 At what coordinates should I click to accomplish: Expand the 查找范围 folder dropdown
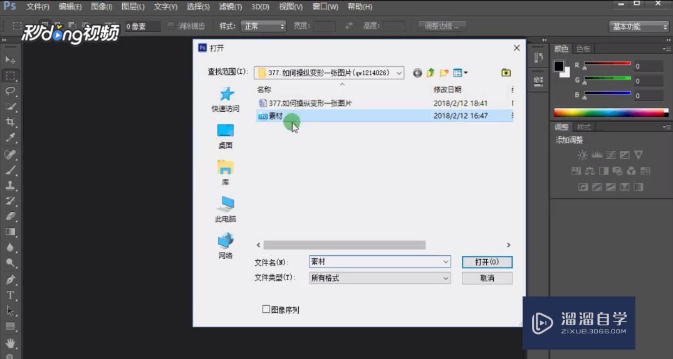click(x=399, y=73)
